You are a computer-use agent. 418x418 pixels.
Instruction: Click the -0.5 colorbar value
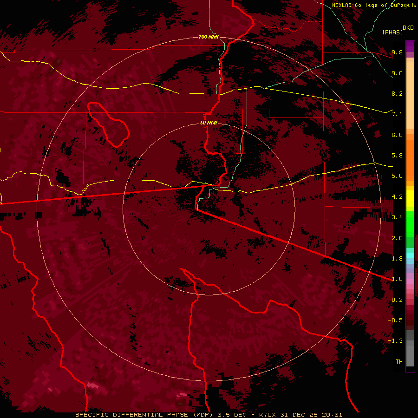pos(395,320)
